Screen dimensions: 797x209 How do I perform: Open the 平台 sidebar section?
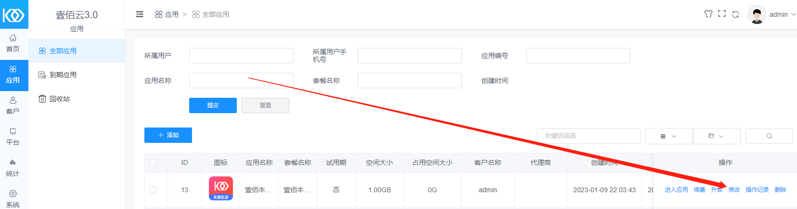click(x=13, y=137)
